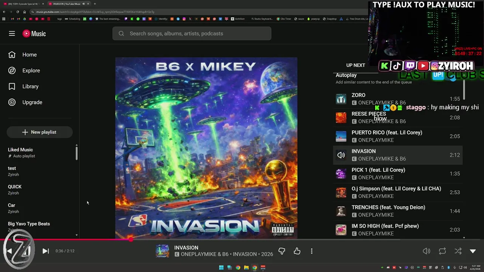Open the Scheduling bookmark
Viewport: 484px width, 272px height.
[72, 19]
